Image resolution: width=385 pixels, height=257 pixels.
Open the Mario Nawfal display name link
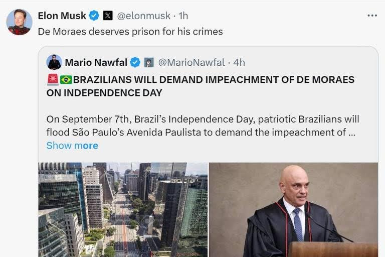[97, 62]
